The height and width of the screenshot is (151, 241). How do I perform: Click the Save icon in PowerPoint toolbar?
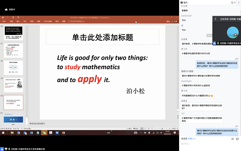point(3,17)
